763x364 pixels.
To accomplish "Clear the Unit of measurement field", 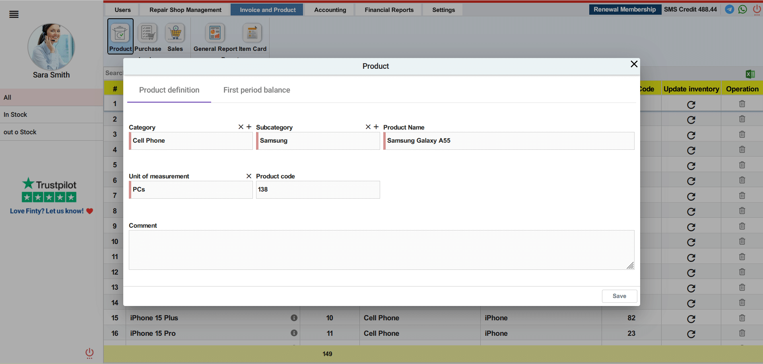I will coord(249,176).
